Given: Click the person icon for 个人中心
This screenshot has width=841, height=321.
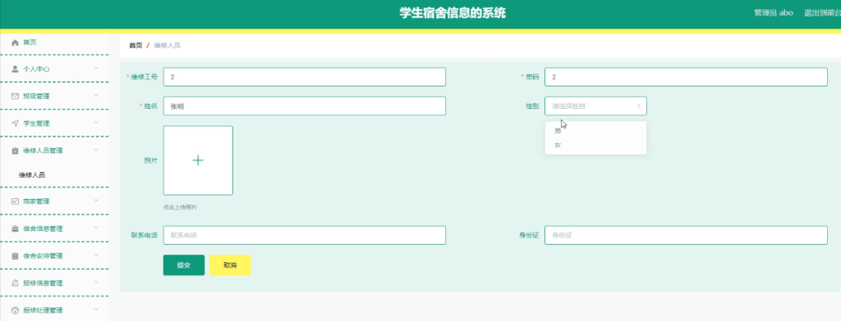Looking at the screenshot, I should 15,69.
